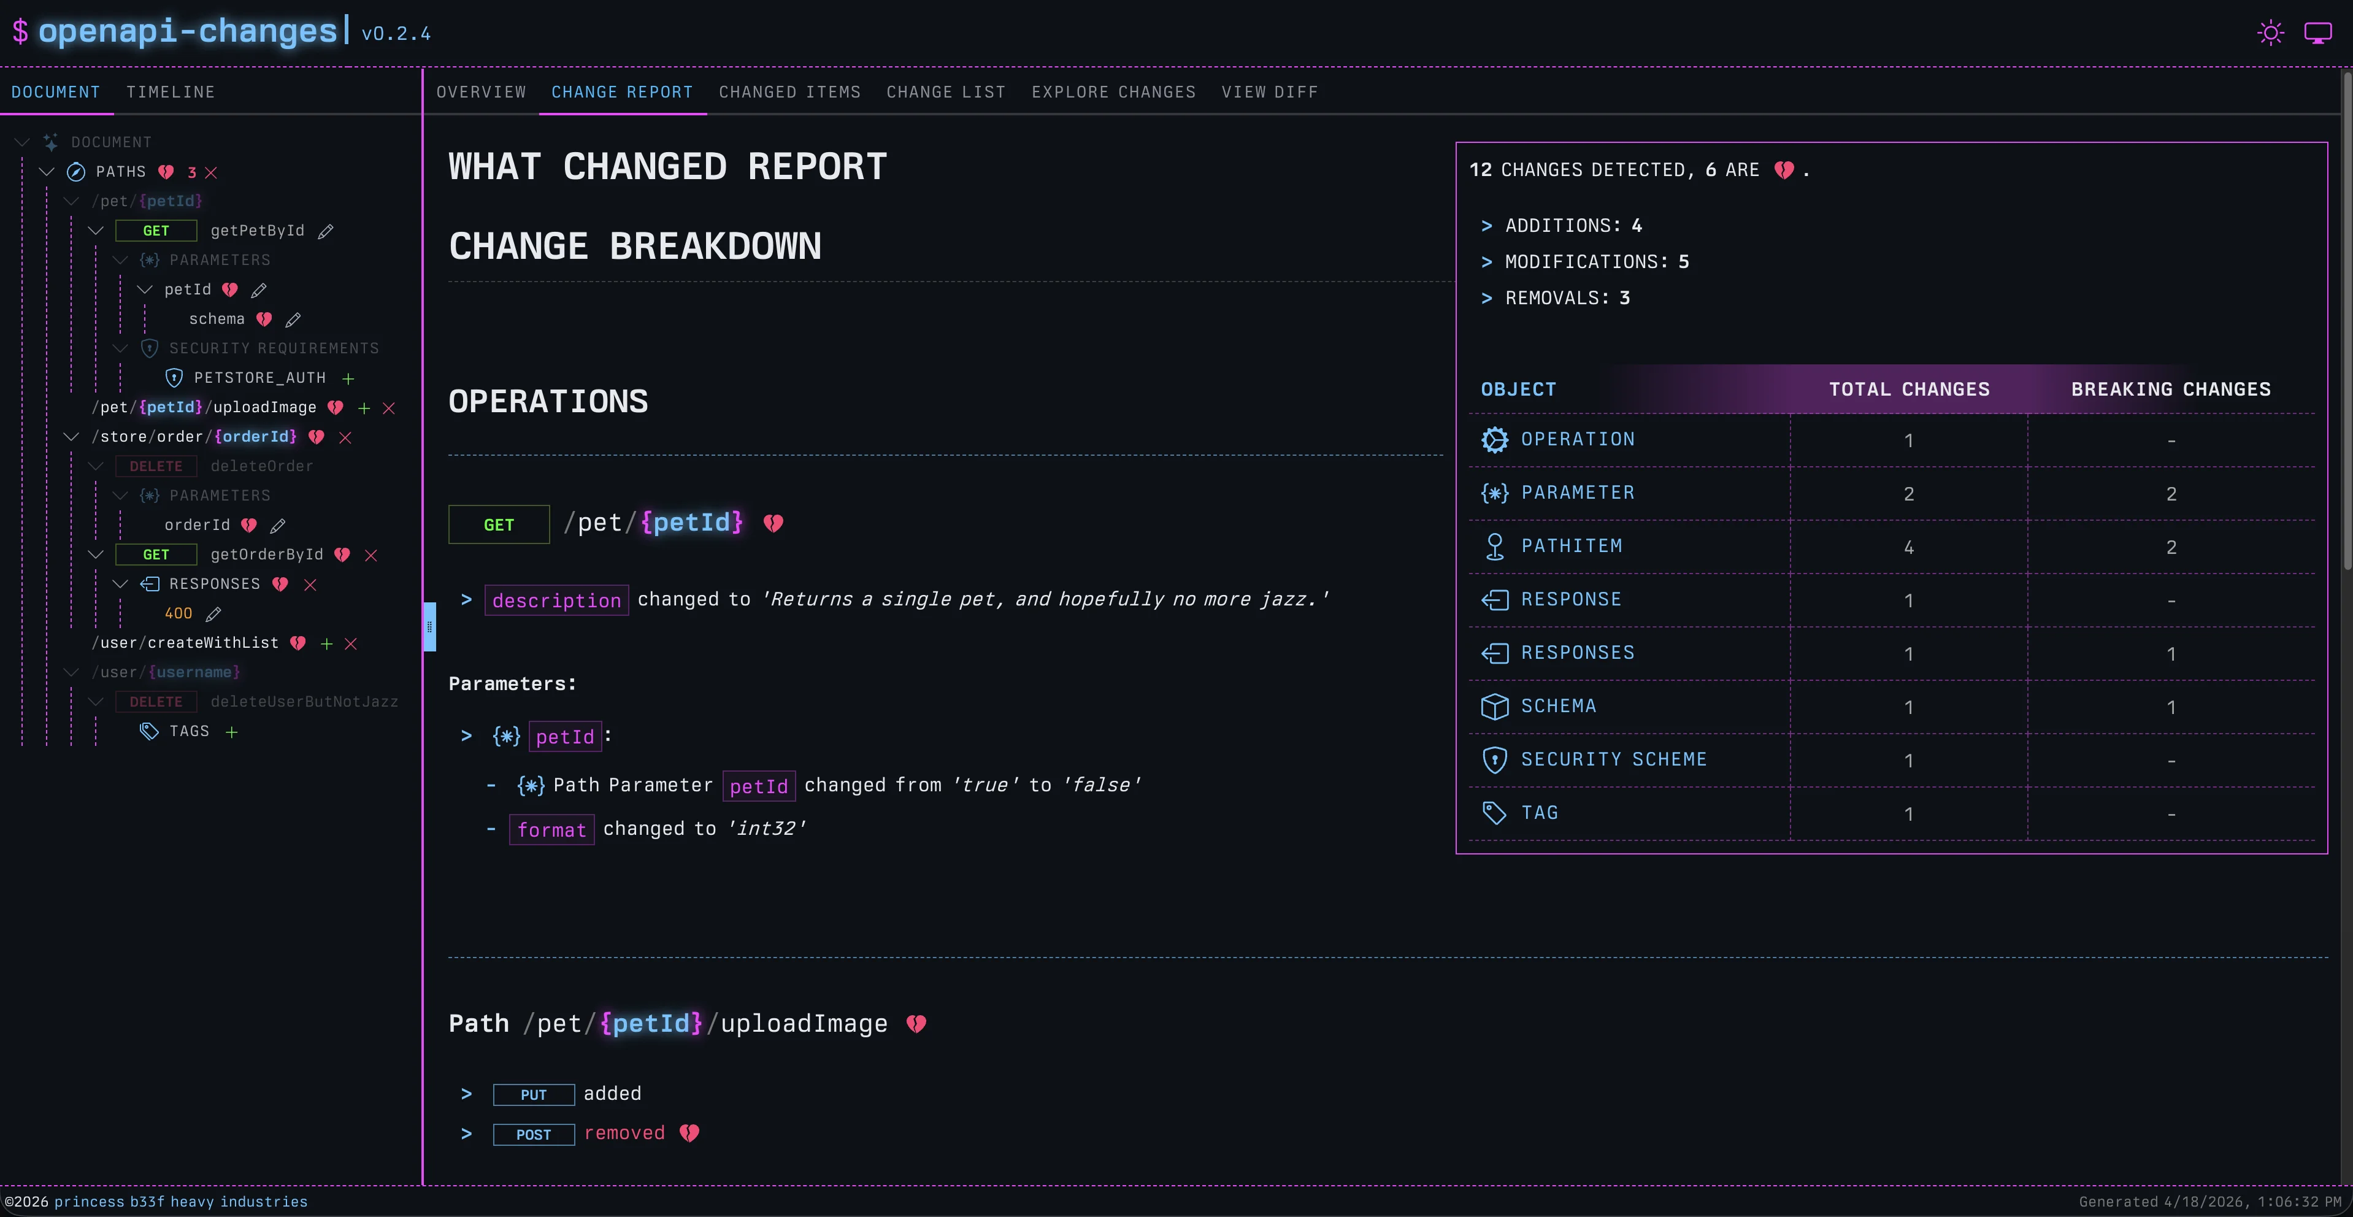Click the SECURITY SCHEME shield icon
This screenshot has height=1217, width=2353.
click(1494, 759)
